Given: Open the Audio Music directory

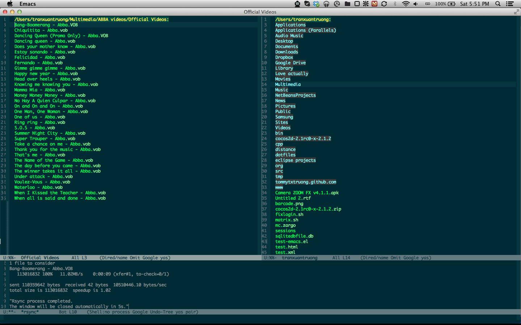Looking at the screenshot, I should (289, 36).
